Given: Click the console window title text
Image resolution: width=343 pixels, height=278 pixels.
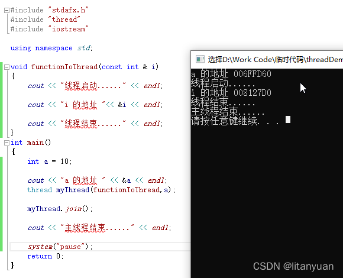Looking at the screenshot, I should (275, 60).
